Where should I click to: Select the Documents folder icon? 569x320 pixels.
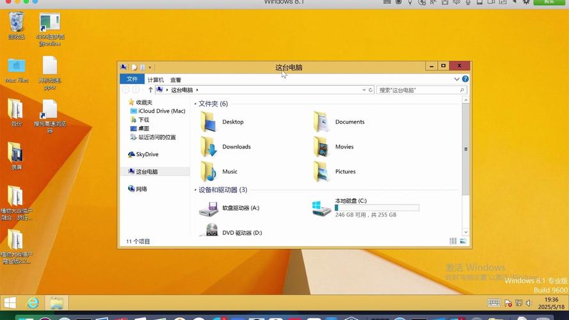(x=321, y=122)
